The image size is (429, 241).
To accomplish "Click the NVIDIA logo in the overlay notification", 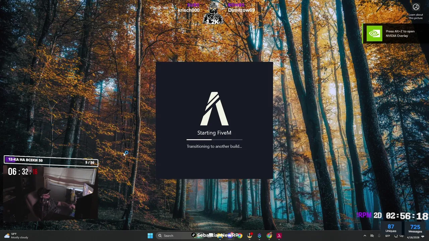I will [x=374, y=33].
